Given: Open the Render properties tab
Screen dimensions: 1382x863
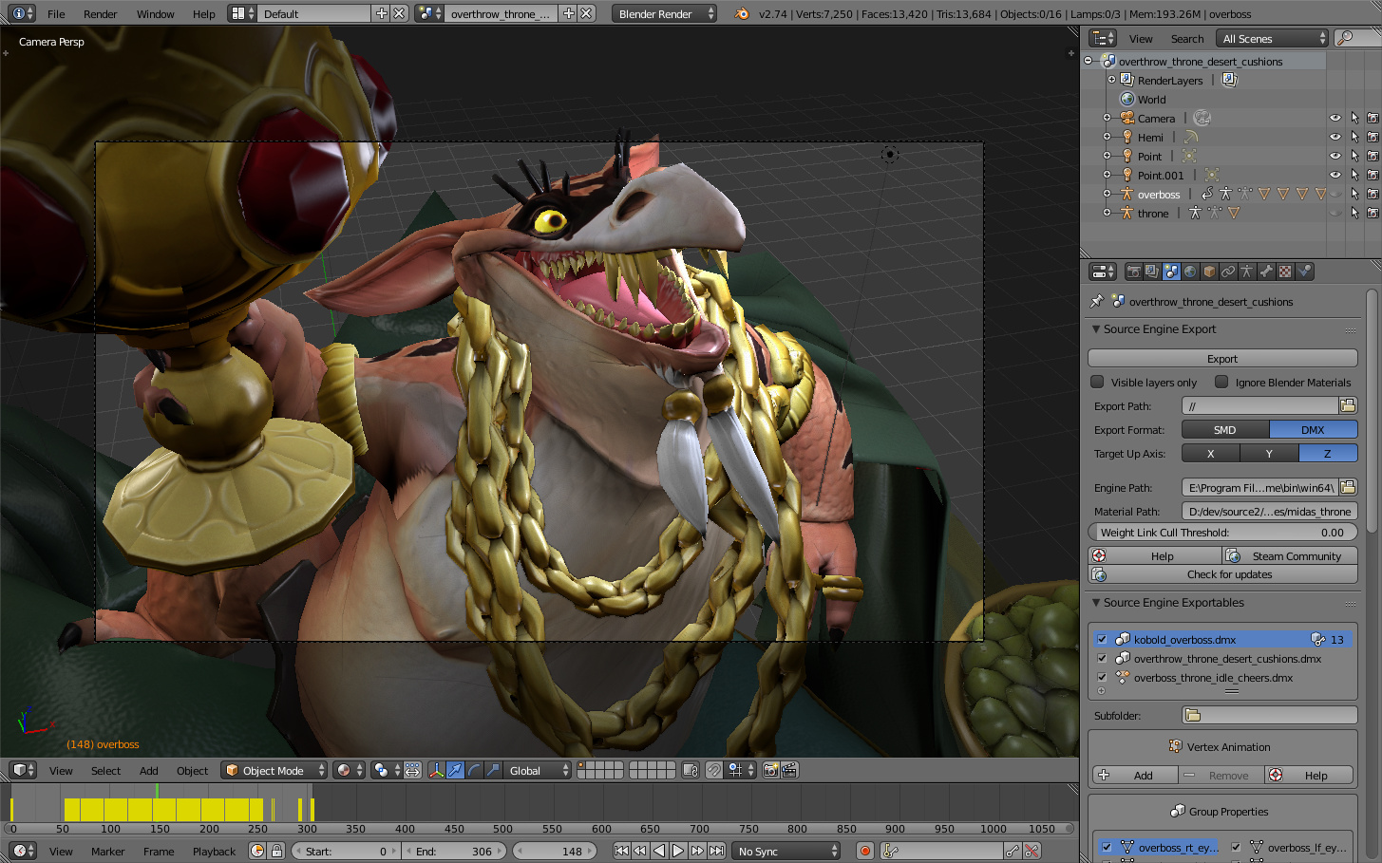Looking at the screenshot, I should [x=1133, y=272].
